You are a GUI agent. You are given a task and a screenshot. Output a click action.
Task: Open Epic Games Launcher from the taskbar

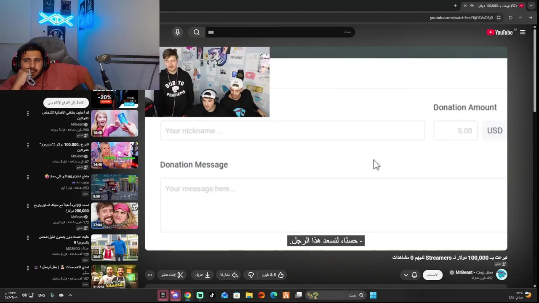pyautogui.click(x=163, y=295)
